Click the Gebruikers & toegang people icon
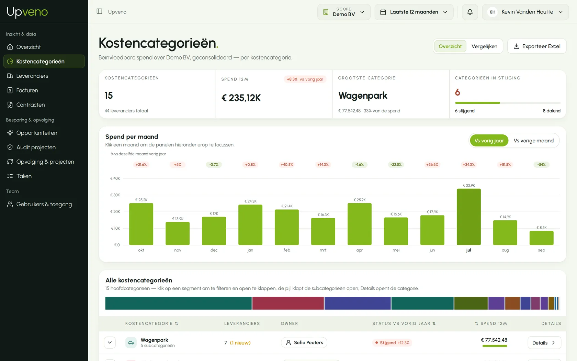The image size is (577, 361). click(10, 204)
